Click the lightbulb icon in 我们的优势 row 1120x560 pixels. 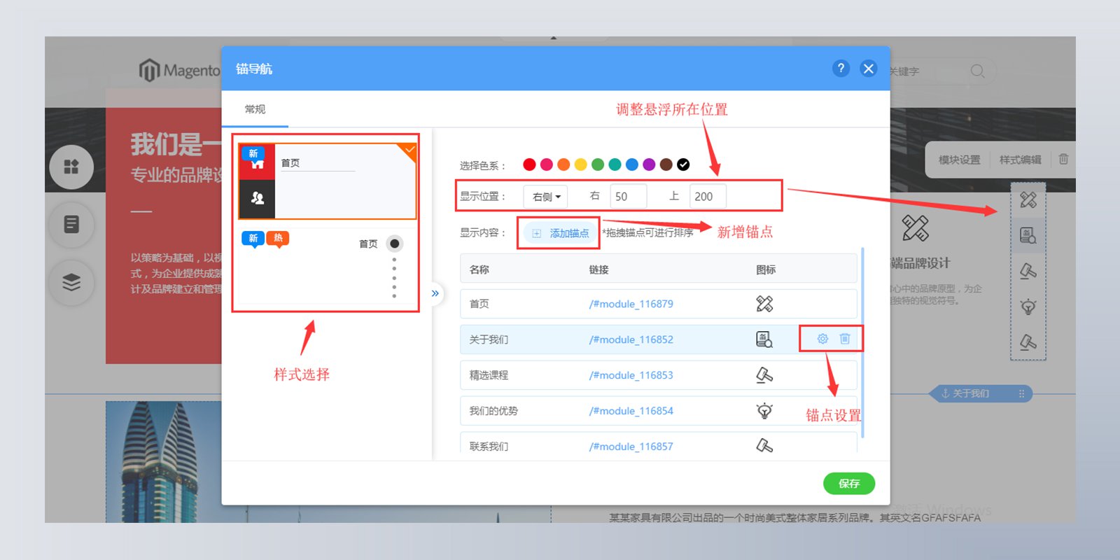click(764, 411)
